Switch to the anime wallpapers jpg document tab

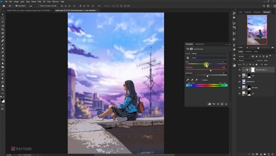click(29, 11)
